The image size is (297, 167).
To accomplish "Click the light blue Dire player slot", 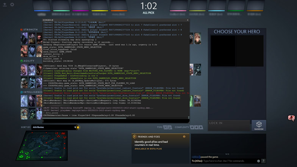I will point(216,6).
